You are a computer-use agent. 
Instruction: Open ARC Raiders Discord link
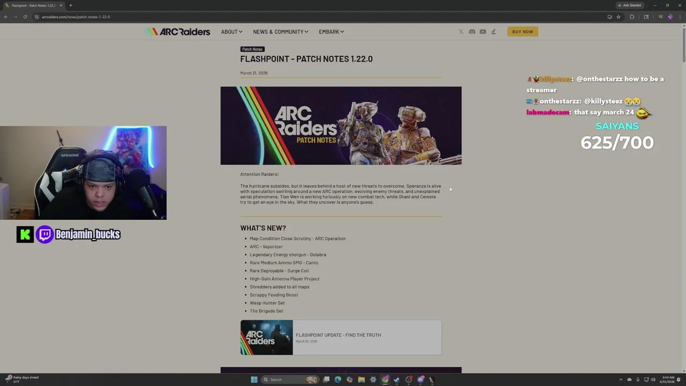[x=472, y=32]
